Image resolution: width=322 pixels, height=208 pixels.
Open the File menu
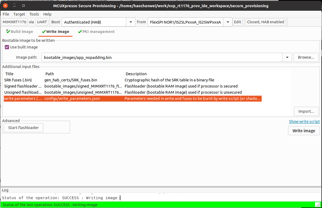coord(6,14)
